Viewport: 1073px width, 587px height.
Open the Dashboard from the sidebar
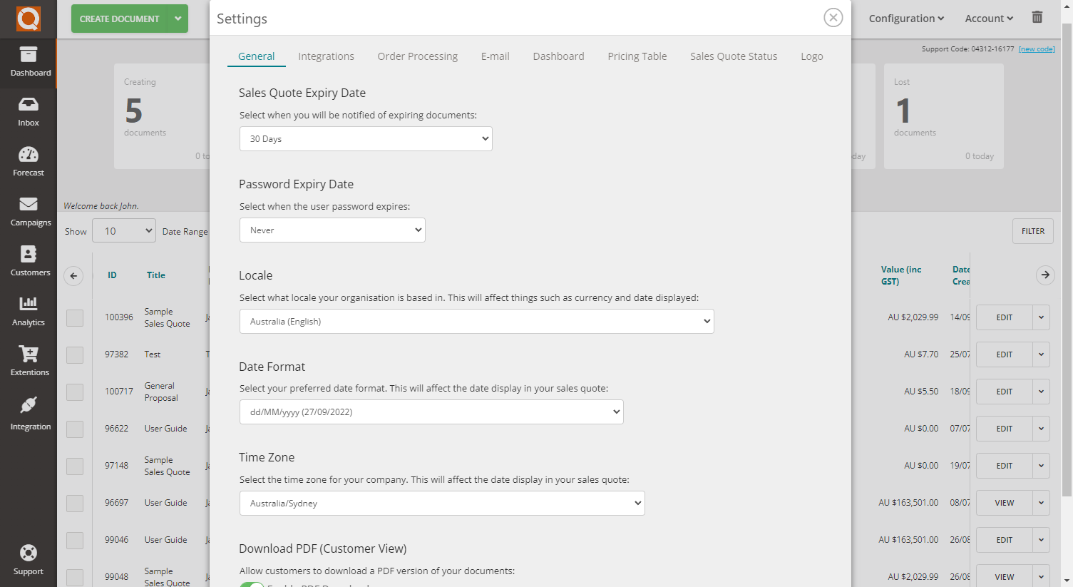(x=29, y=63)
